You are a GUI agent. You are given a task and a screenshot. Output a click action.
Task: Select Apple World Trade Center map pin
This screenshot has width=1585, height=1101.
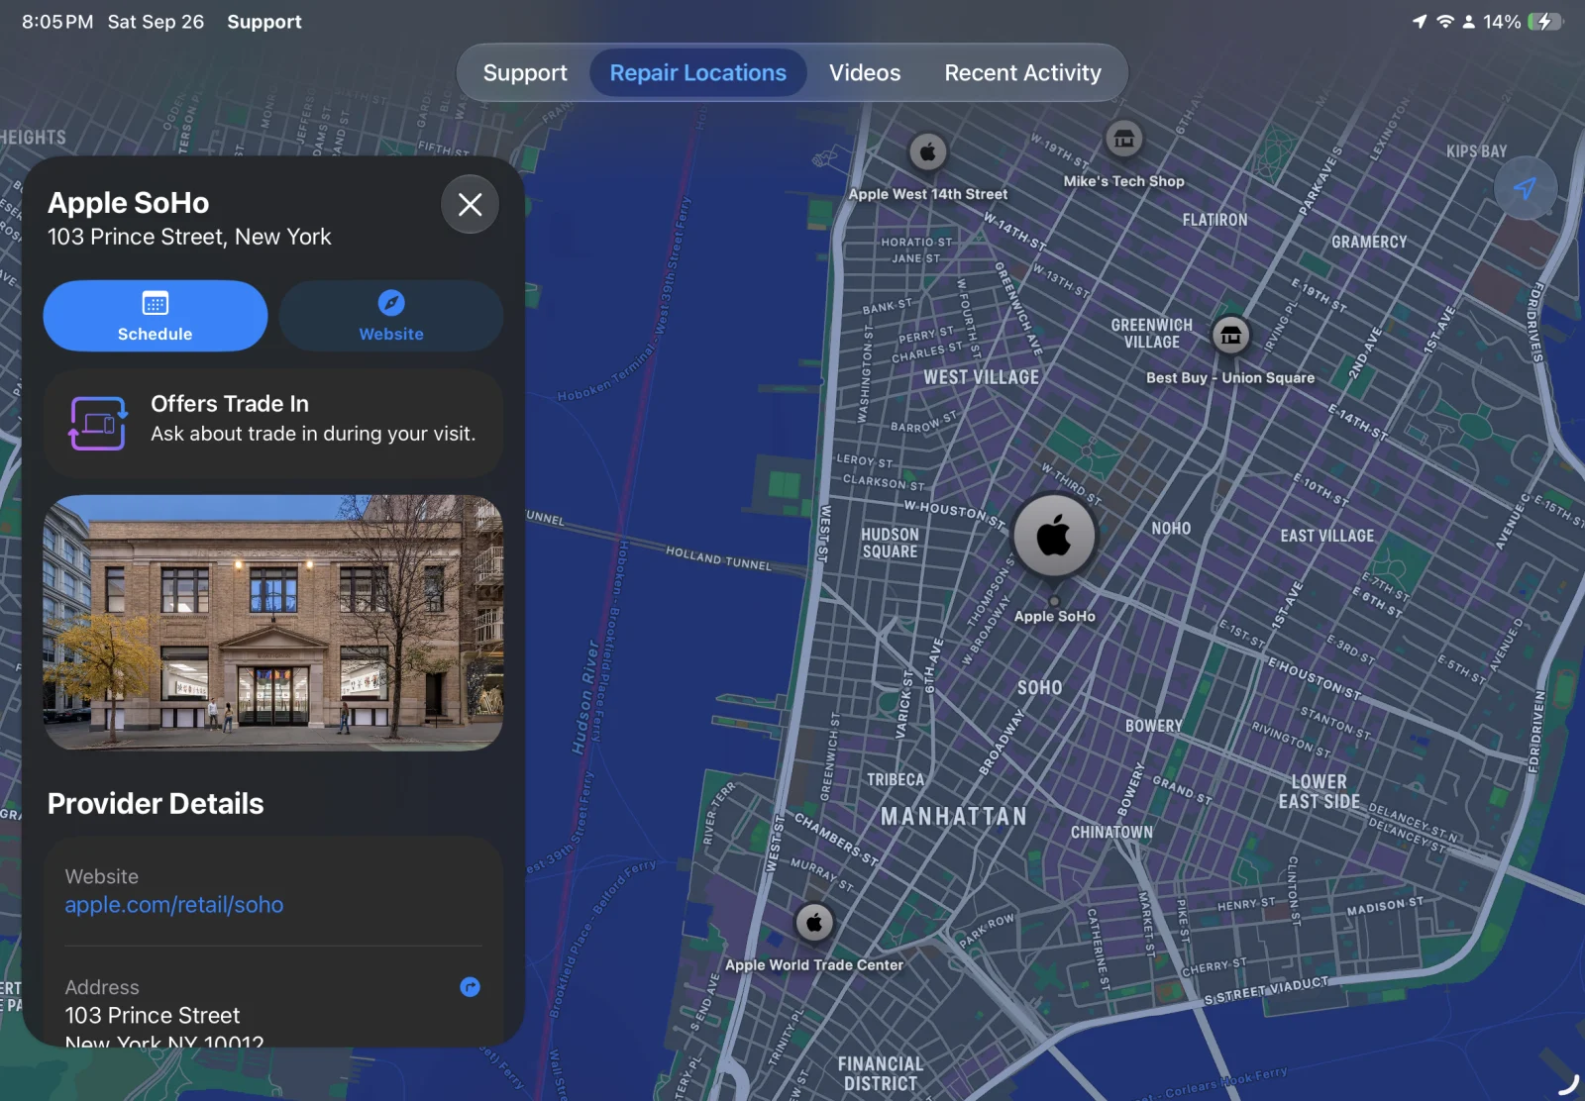pyautogui.click(x=814, y=923)
